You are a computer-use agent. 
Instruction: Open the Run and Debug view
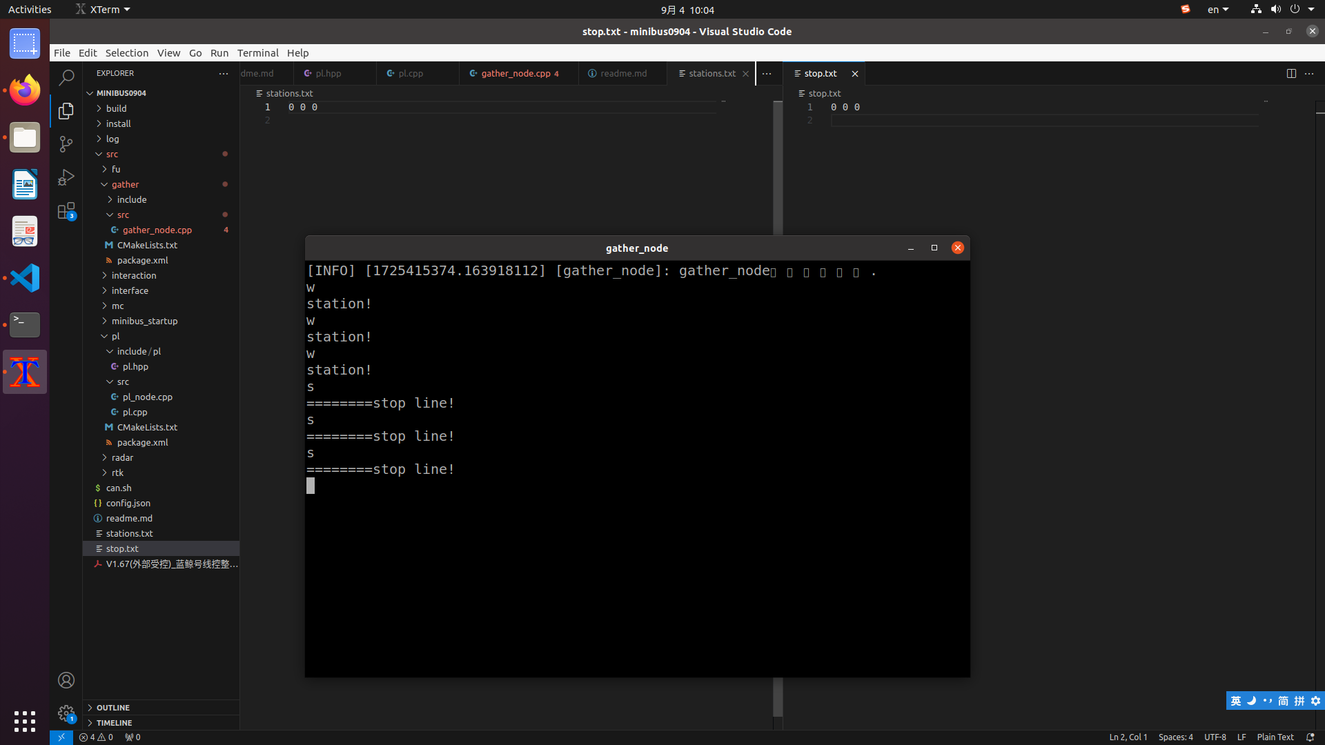click(66, 177)
